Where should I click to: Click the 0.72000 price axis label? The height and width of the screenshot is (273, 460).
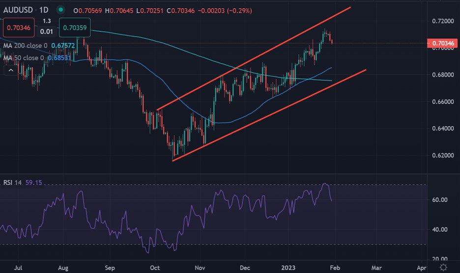coord(443,21)
